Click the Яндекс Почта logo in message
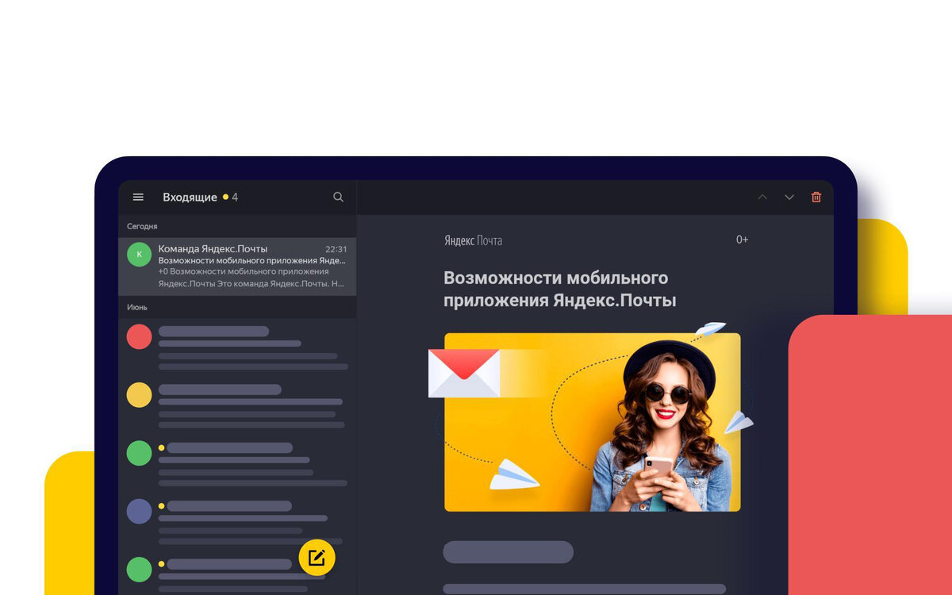Image resolution: width=952 pixels, height=595 pixels. tap(473, 240)
